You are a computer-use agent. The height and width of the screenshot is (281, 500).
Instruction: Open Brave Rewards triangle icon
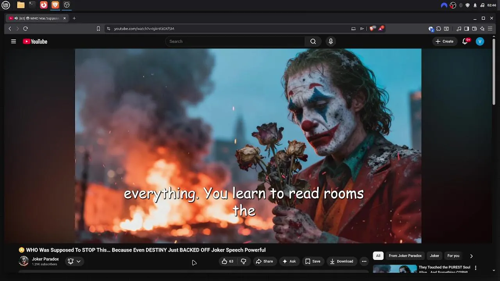coord(381,28)
